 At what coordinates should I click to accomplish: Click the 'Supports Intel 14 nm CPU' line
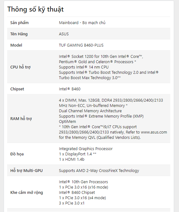(x=84, y=67)
